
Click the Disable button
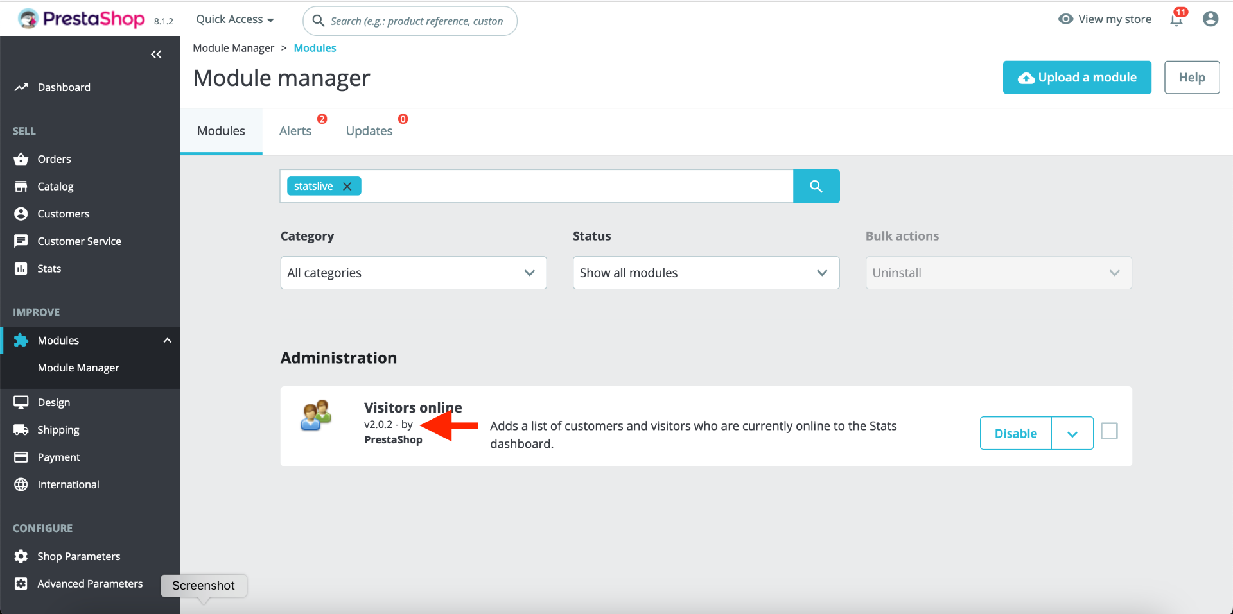pyautogui.click(x=1016, y=434)
